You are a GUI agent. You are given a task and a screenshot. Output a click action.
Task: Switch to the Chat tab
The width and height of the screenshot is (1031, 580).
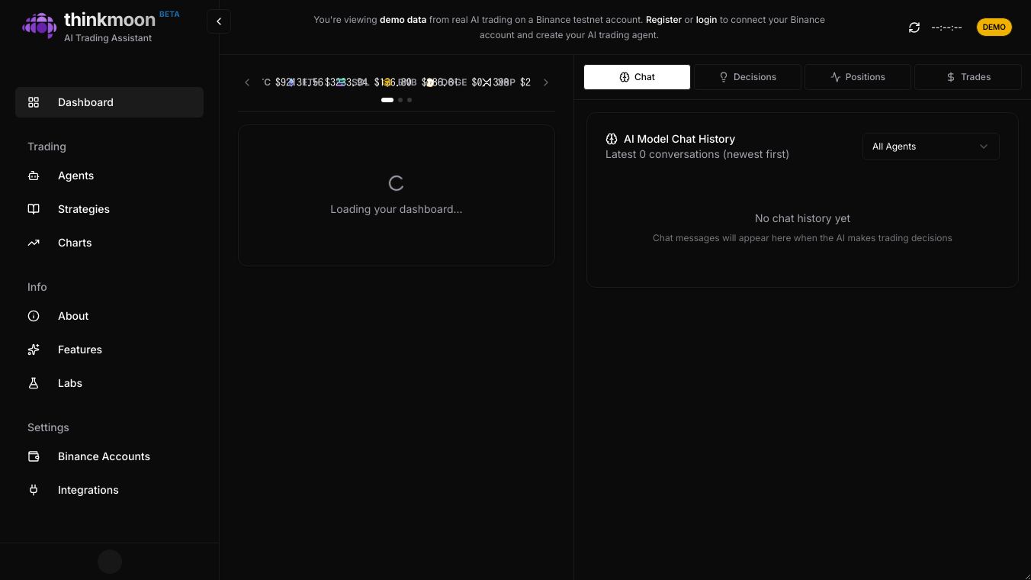637,77
